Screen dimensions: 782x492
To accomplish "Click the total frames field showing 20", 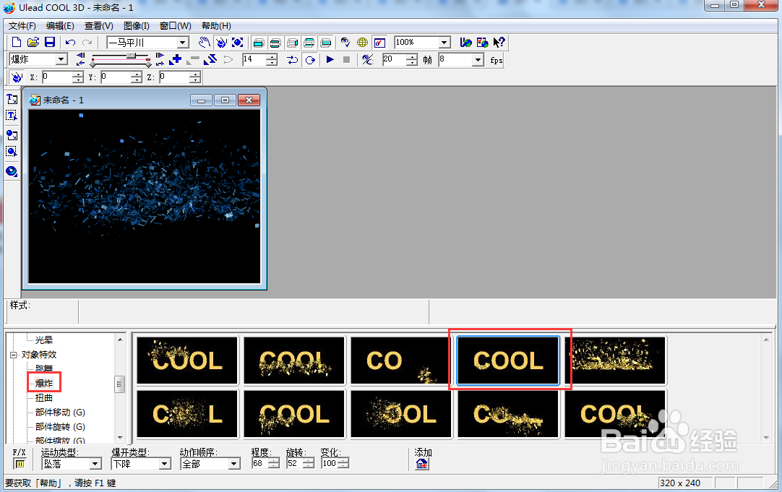I will click(395, 59).
